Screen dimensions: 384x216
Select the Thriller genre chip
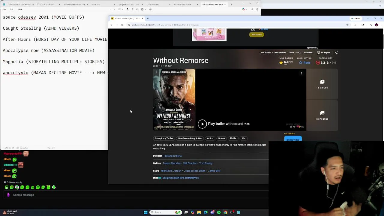click(233, 138)
